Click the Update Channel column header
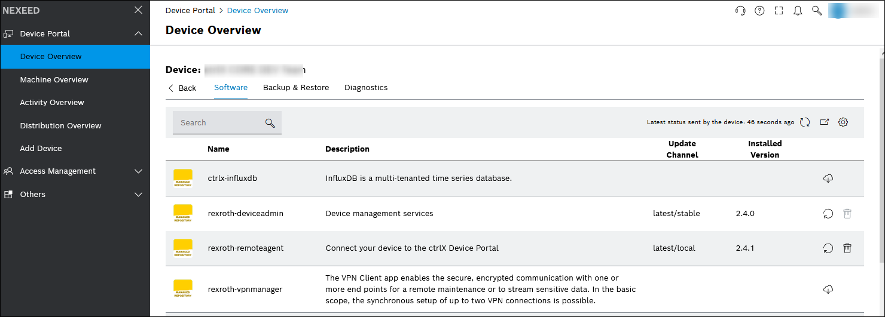The width and height of the screenshot is (885, 317). [682, 149]
